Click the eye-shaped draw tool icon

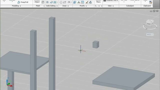[69, 2]
